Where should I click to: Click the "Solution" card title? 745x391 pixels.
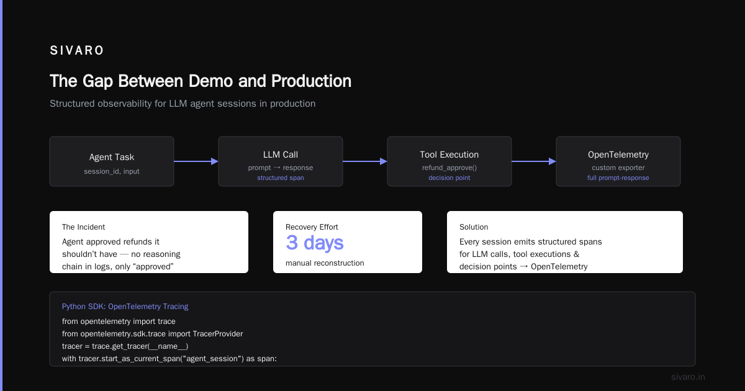coord(474,227)
